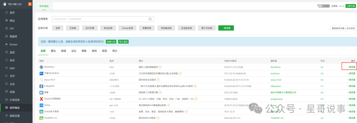Switch to the 全部 sub-tab
Screen dimensions: 357x123
pyautogui.click(x=43, y=51)
